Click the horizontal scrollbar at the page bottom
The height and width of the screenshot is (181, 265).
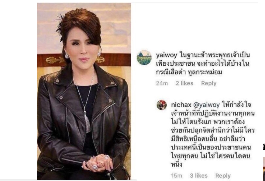(68, 180)
